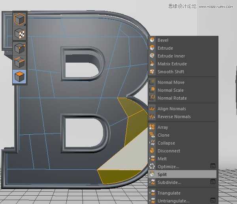
Task: Click the Matrix Extrude icon
Action: pos(152,64)
